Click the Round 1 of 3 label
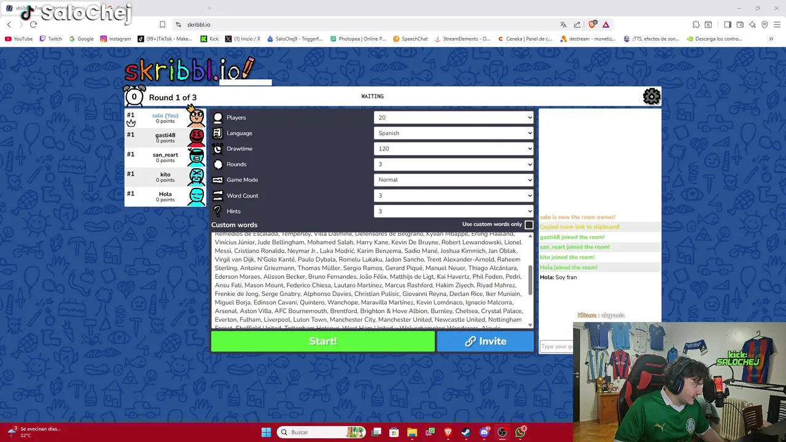Viewport: 786px width, 442px height. click(173, 98)
